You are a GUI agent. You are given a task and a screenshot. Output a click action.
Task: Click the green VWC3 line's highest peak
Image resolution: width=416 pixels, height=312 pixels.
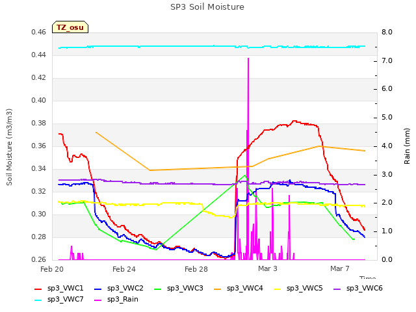245,175
